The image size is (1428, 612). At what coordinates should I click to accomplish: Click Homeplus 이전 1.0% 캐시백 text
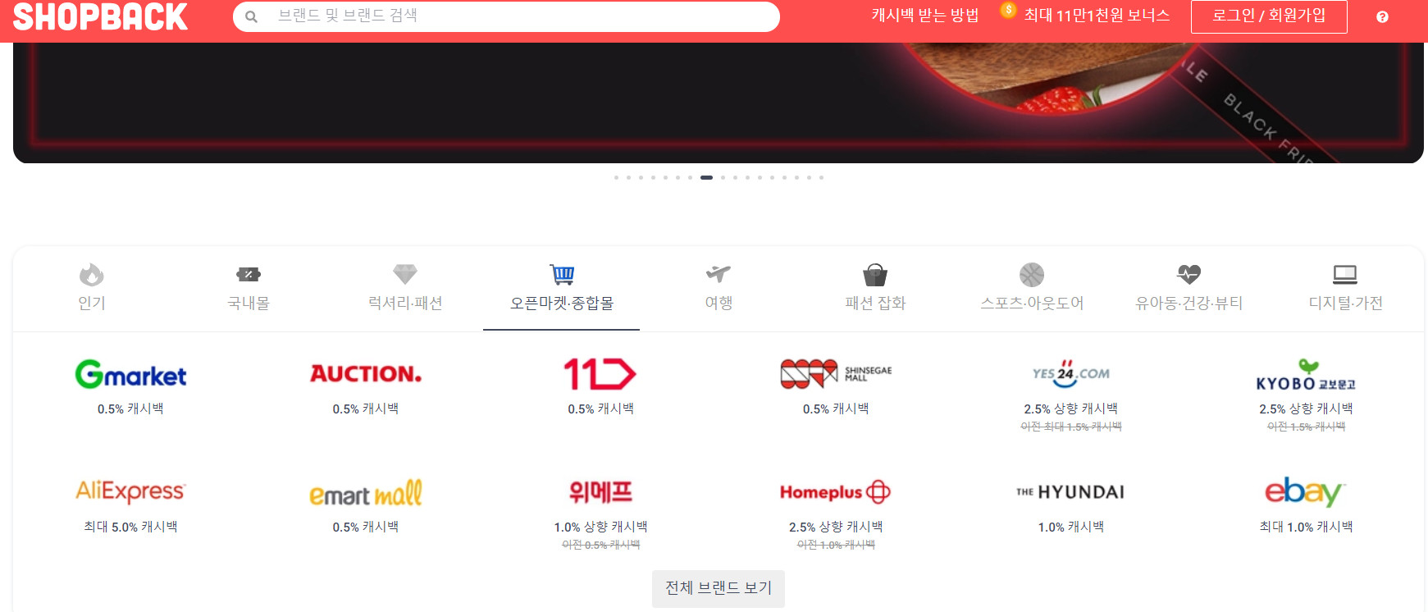click(836, 545)
